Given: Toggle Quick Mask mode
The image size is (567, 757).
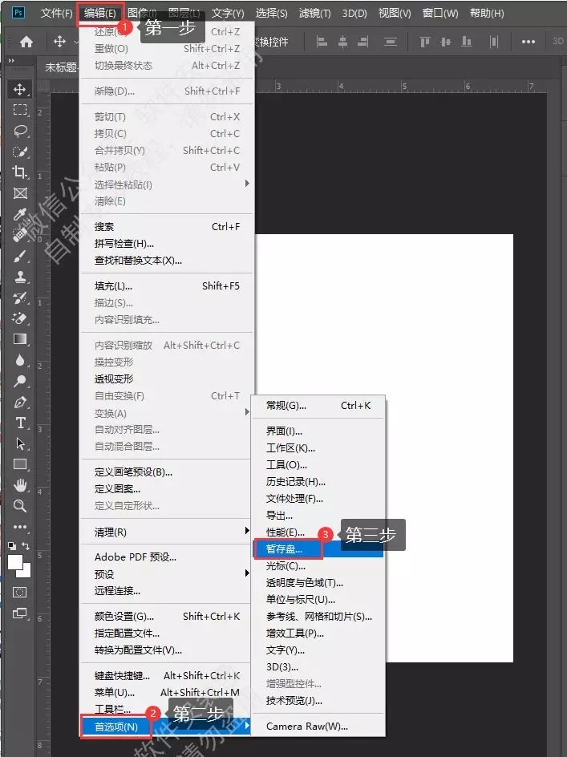Looking at the screenshot, I should 20,592.
